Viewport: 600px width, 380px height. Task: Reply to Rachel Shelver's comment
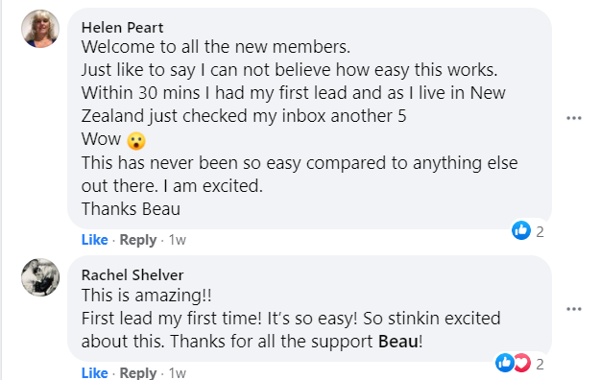(138, 372)
